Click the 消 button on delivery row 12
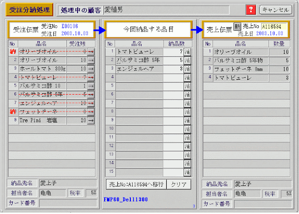The width and height of the screenshot is (299, 214). click(x=187, y=147)
